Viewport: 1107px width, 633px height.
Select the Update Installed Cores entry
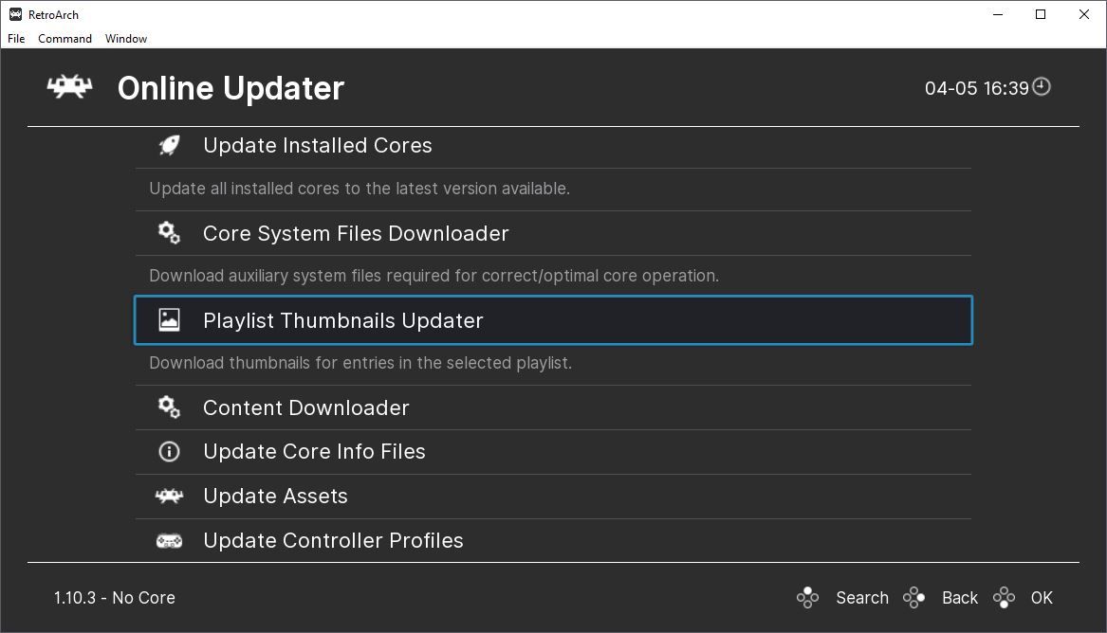pos(318,146)
